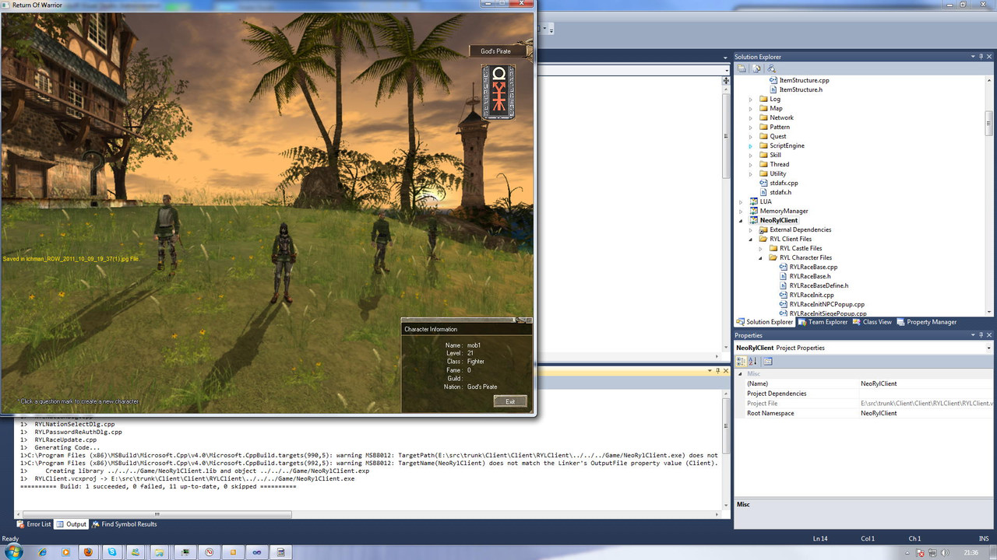Click the Exit button in Character Information
The width and height of the screenshot is (997, 560).
(x=510, y=401)
